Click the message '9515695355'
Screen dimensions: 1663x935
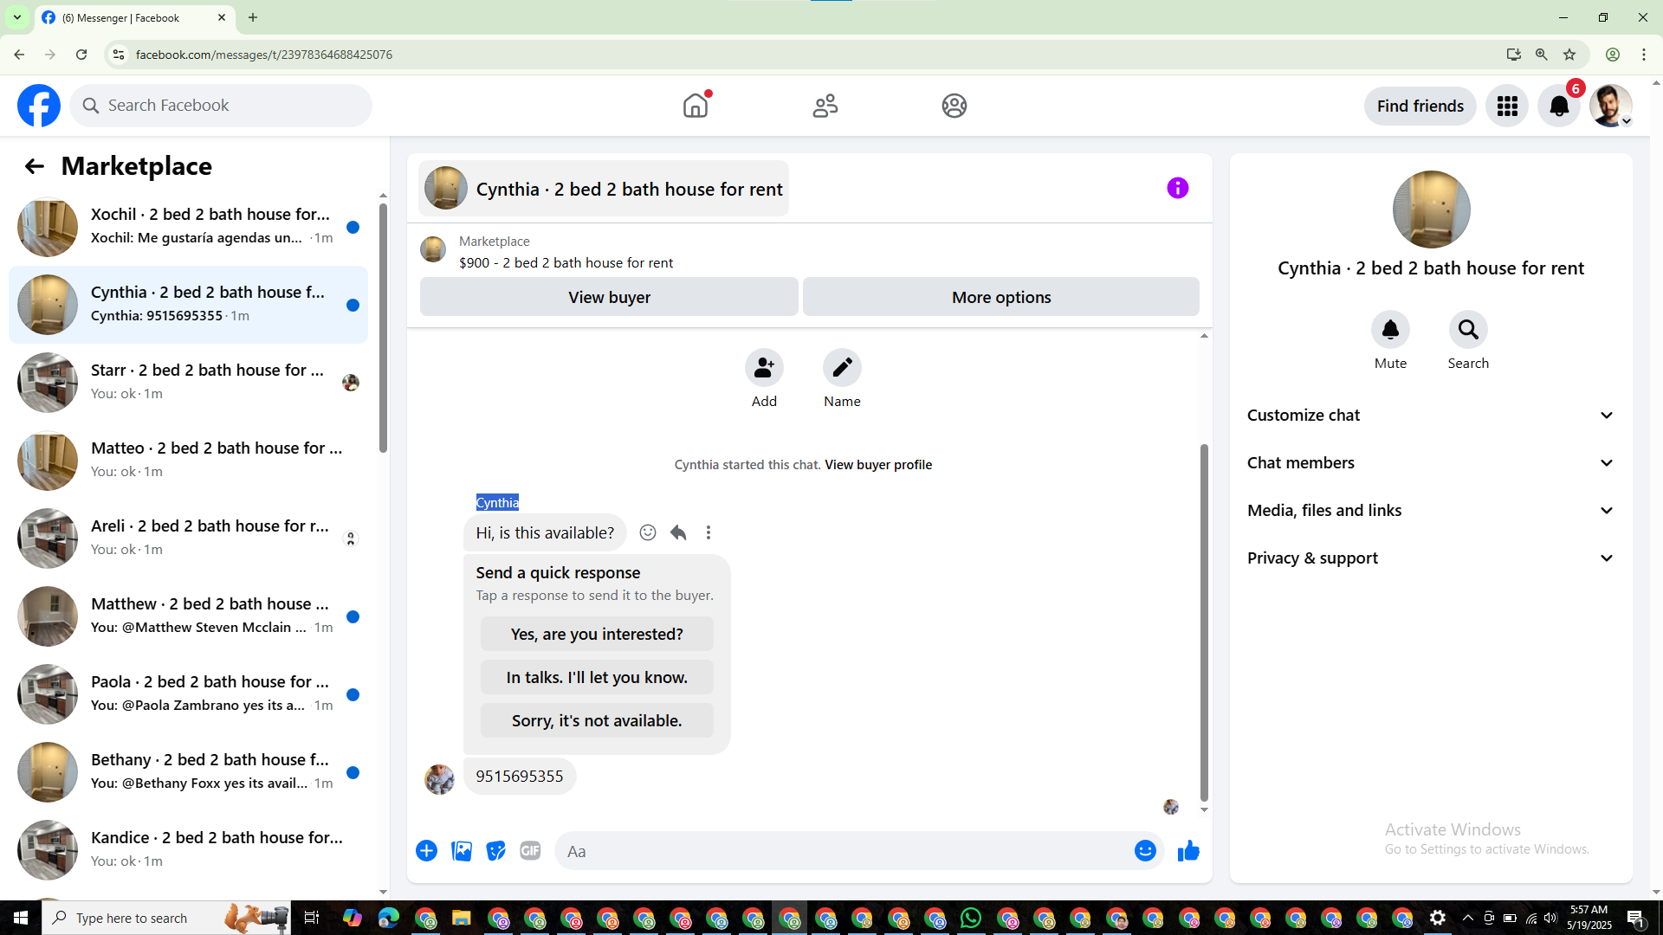520,777
